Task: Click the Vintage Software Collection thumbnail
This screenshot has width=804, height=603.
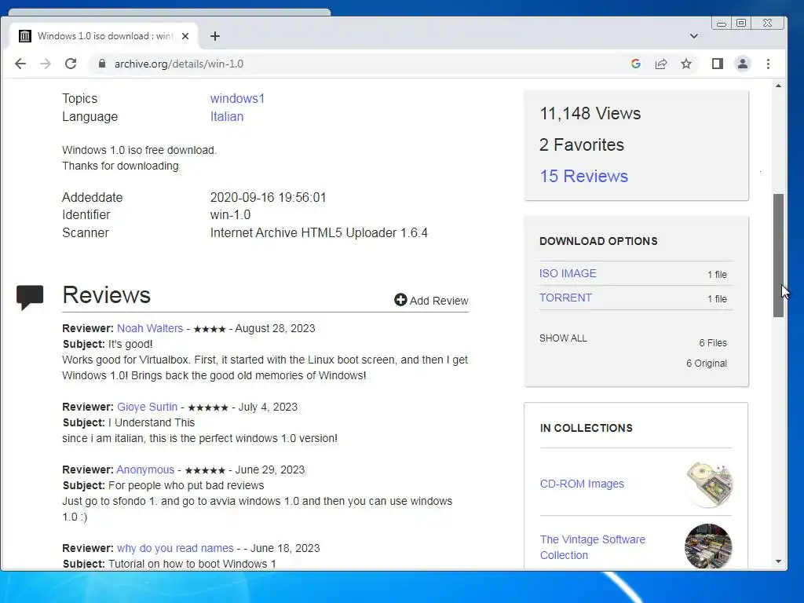Action: [708, 546]
